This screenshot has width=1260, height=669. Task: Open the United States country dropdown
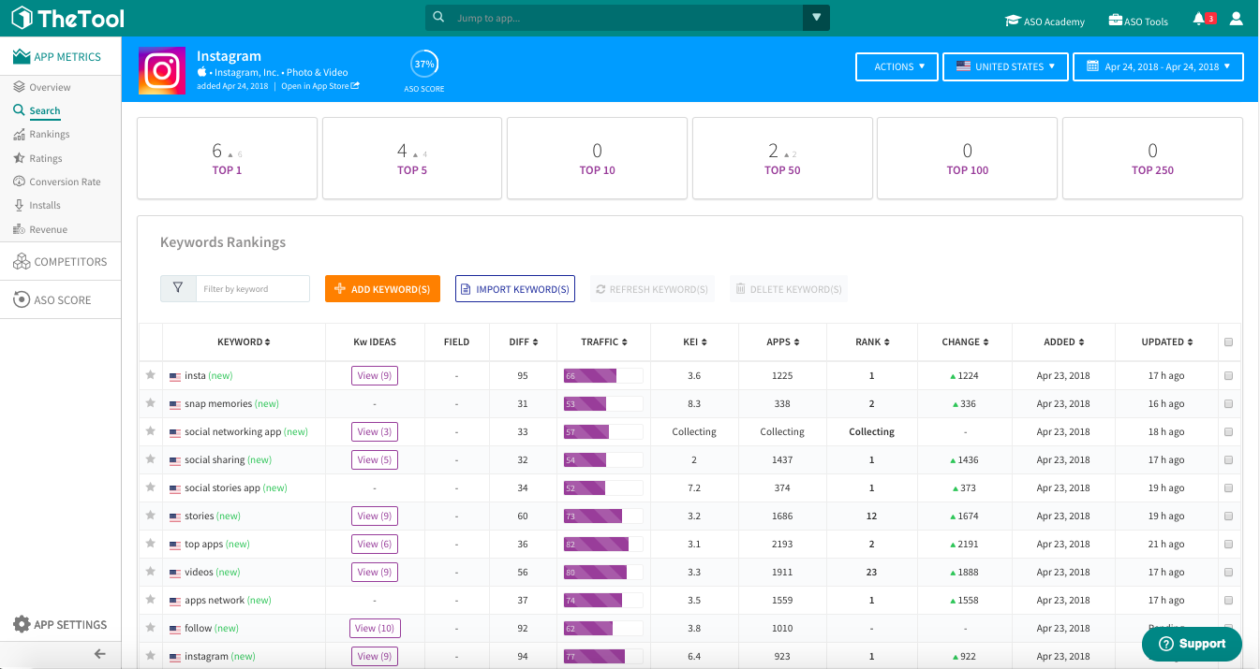point(1005,66)
